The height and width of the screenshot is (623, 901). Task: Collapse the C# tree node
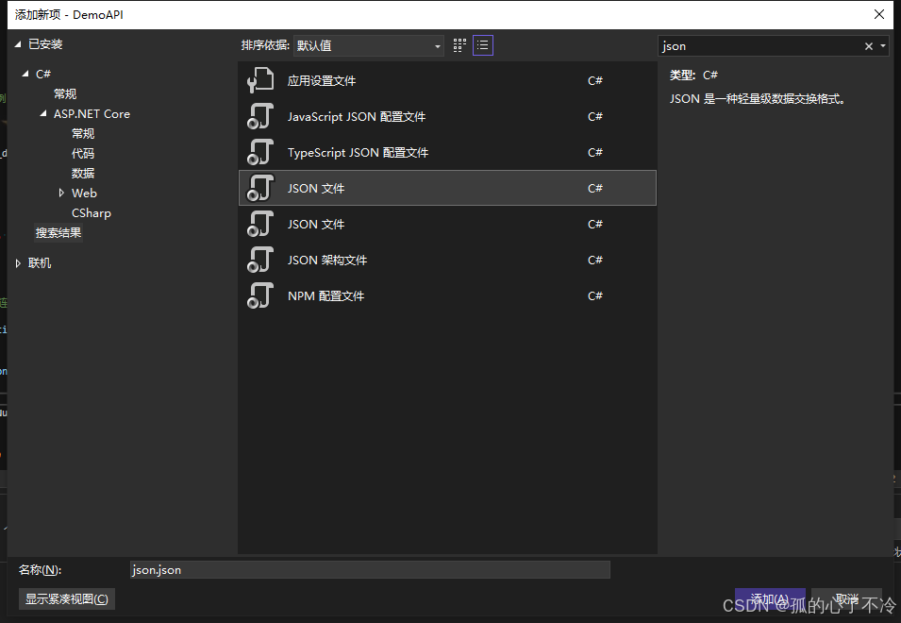click(25, 74)
